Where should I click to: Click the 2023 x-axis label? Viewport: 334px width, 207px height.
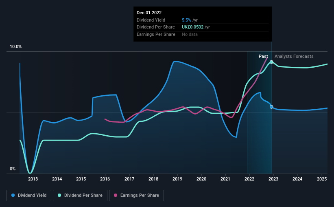[273, 179]
